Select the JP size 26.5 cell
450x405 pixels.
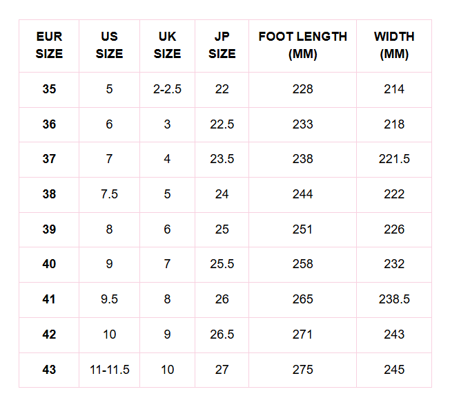pos(222,335)
